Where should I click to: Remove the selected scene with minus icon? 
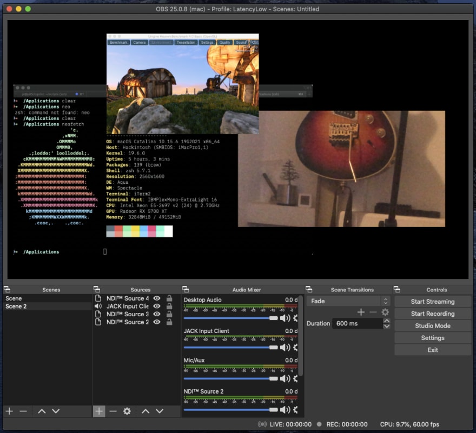(x=23, y=411)
